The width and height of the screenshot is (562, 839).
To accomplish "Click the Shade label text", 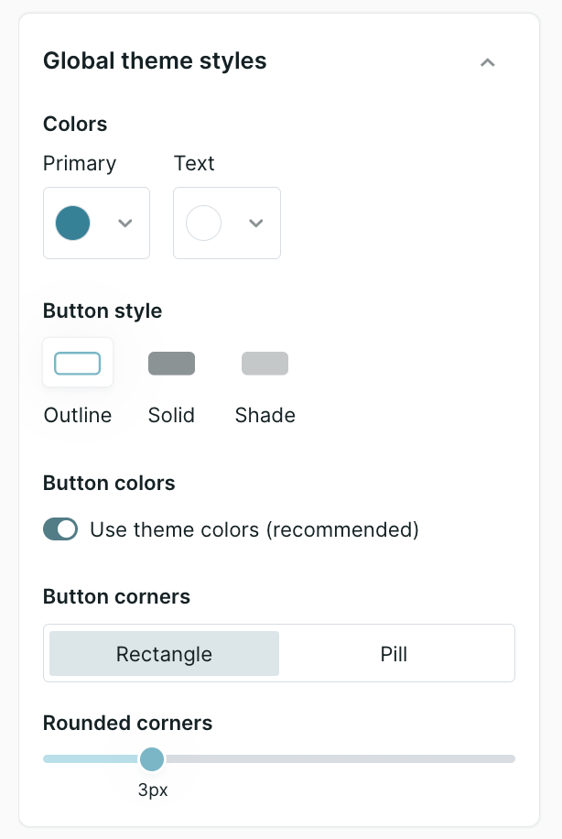I will pyautogui.click(x=265, y=415).
